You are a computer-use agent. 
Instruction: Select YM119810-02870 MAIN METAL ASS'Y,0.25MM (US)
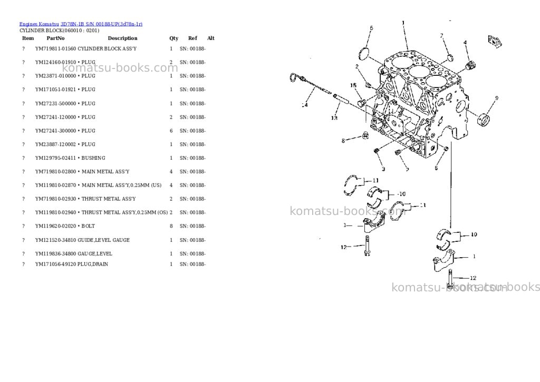[x=98, y=185]
